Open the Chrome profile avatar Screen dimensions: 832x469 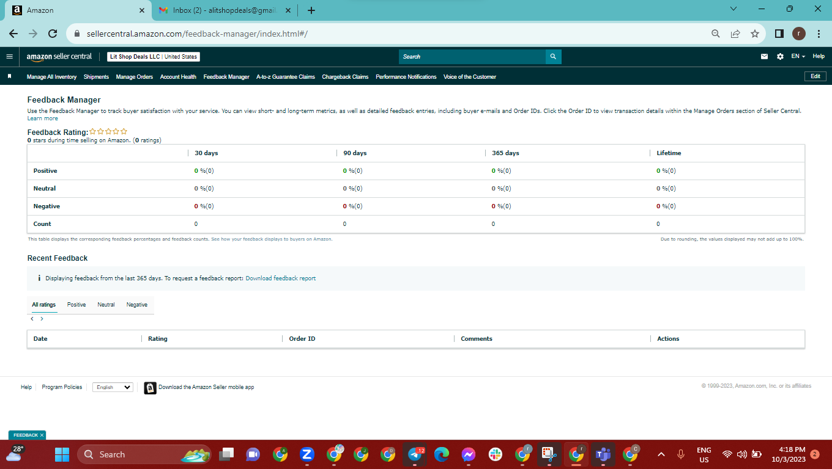point(799,34)
